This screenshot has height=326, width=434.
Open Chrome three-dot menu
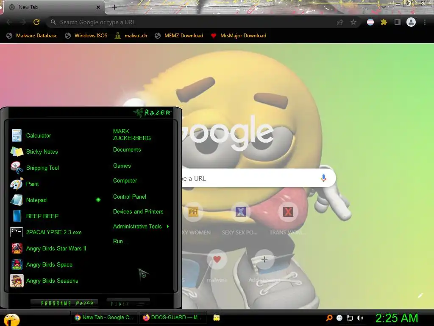425,22
